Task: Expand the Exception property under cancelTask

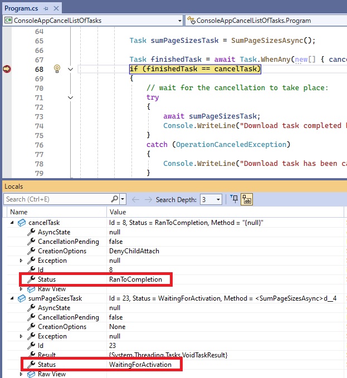Action: [21, 261]
